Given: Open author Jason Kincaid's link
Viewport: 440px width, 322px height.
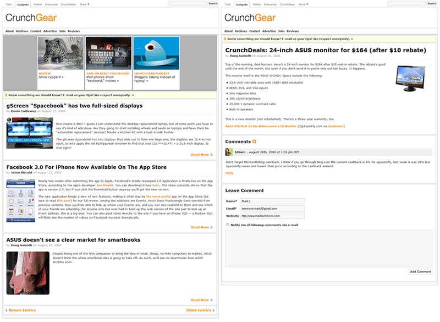Looking at the screenshot, I should tap(21, 173).
